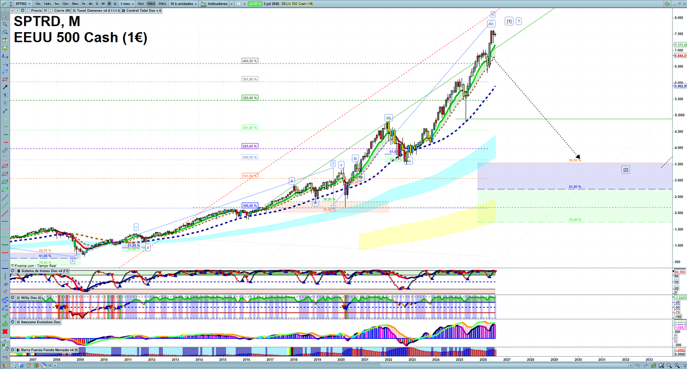Click the horizontal time scrollbar at bottom
Screen dimensions: 687x369
tap(343, 366)
